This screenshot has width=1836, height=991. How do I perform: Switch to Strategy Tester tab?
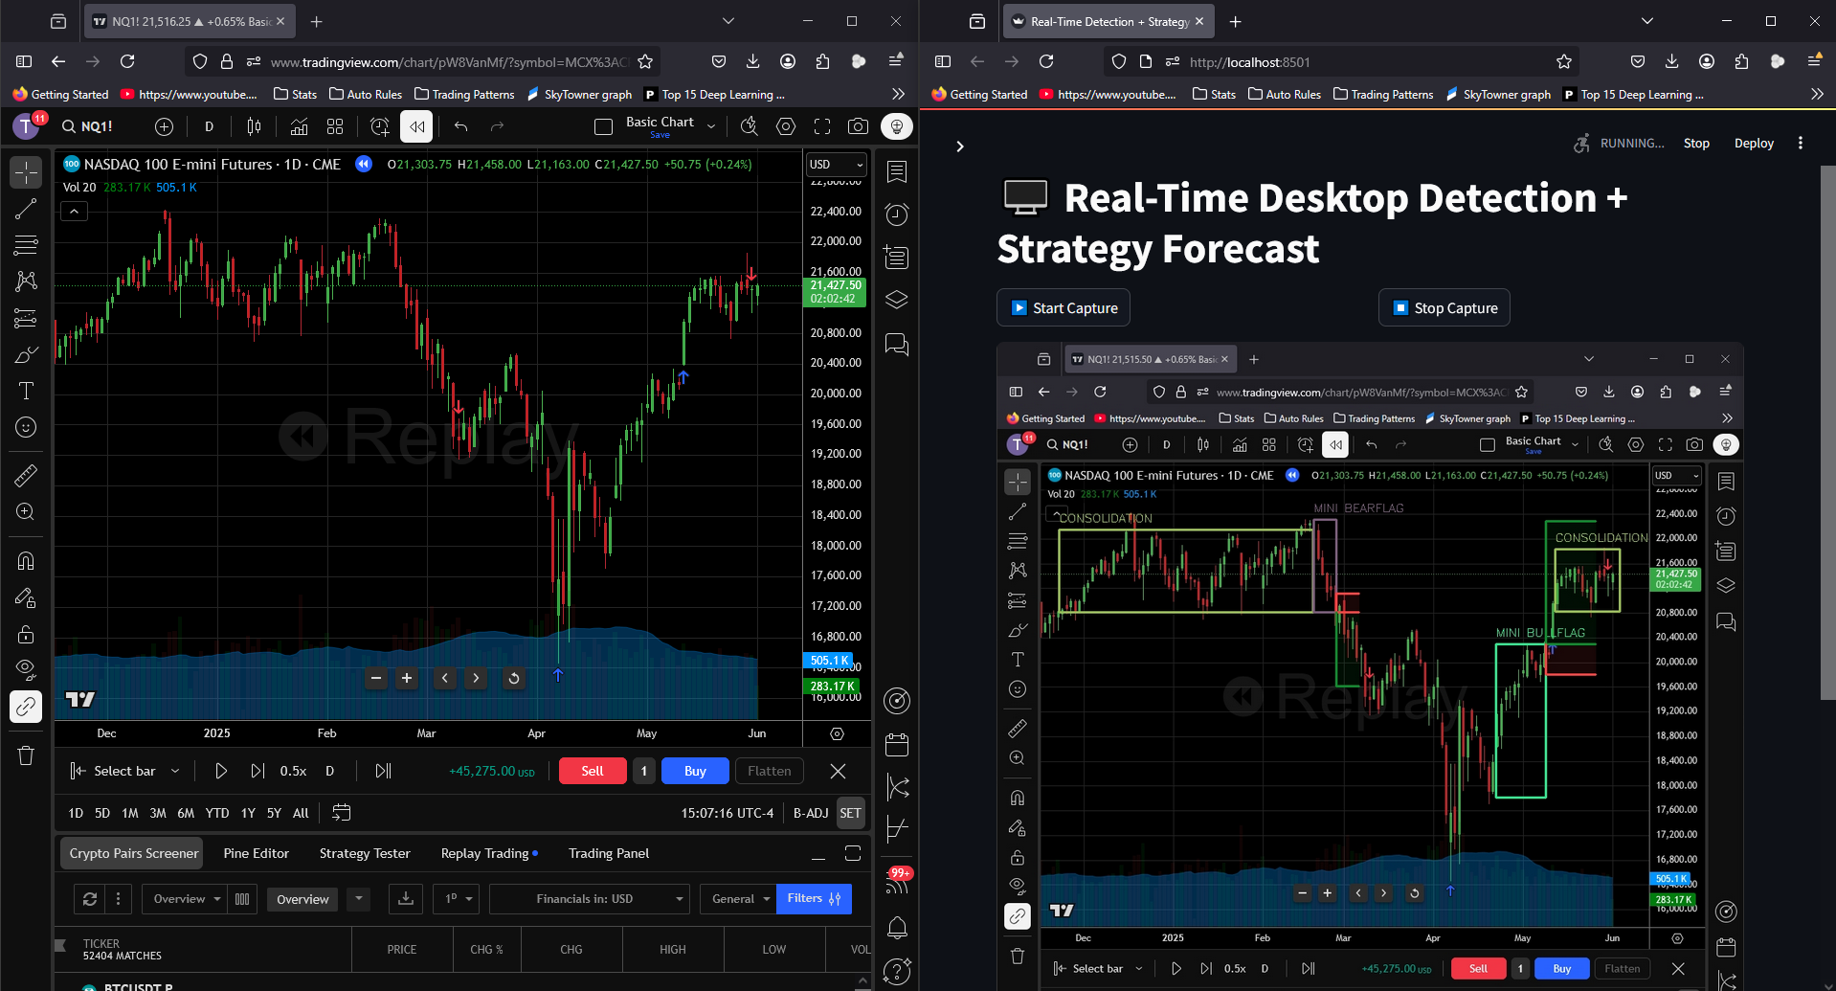[x=365, y=853]
